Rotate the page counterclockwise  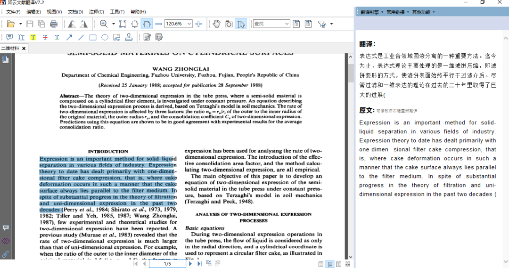point(72,24)
